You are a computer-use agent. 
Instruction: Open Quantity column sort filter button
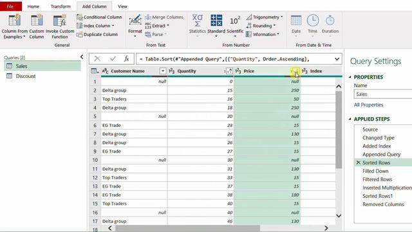point(229,71)
